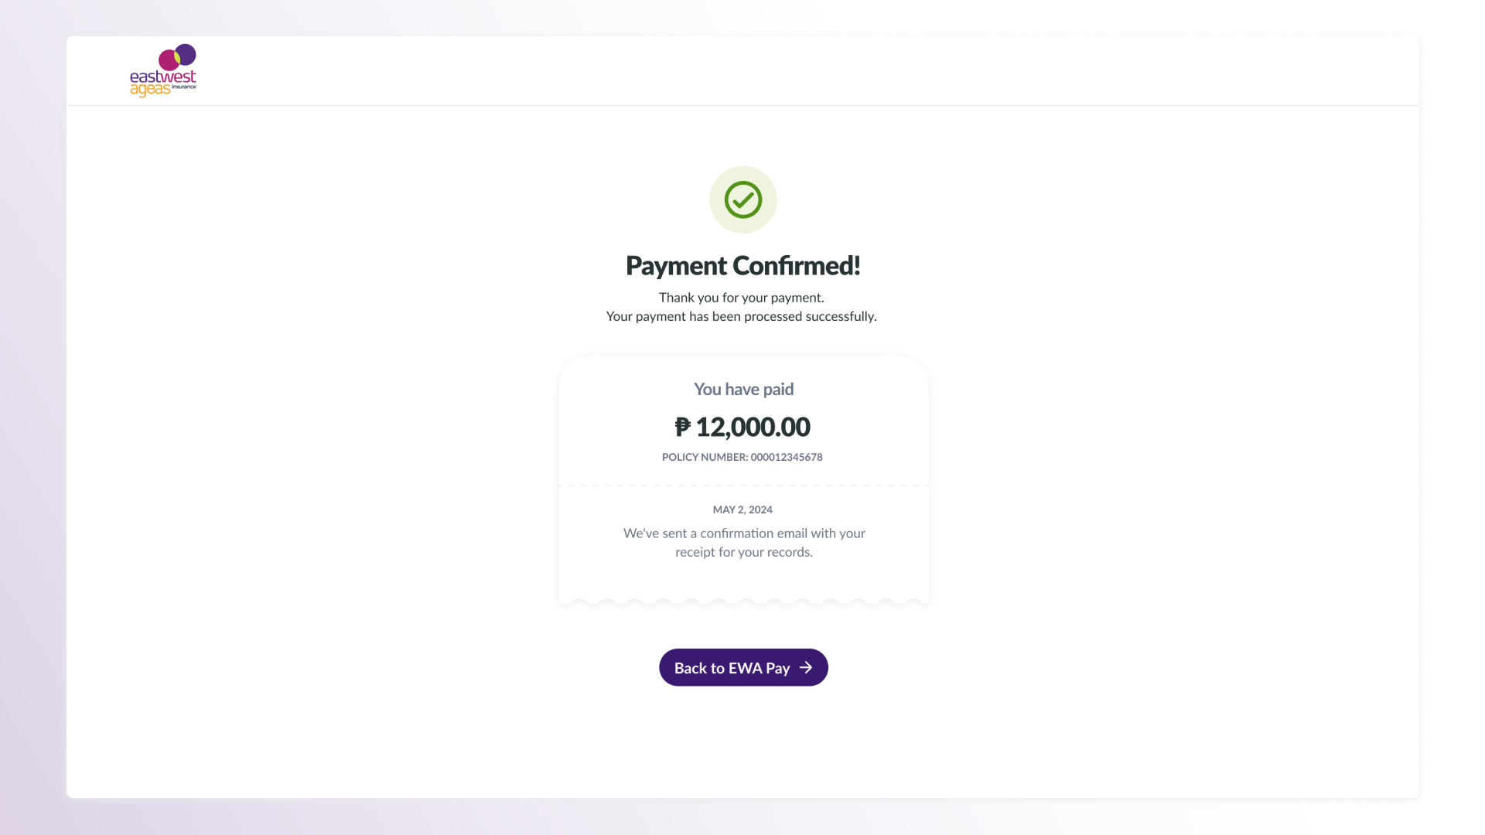1485x835 pixels.
Task: Click the MAY 2, 2024 date text
Action: (x=742, y=510)
